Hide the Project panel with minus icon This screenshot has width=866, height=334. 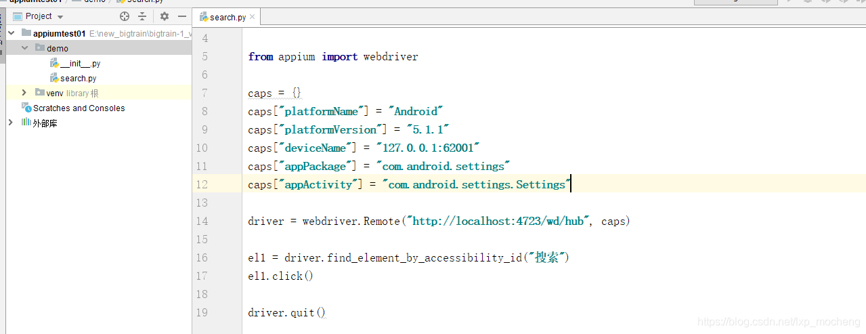pyautogui.click(x=182, y=16)
